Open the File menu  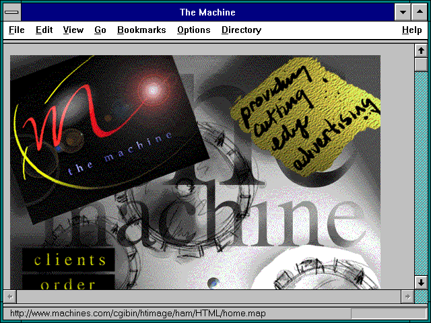point(16,30)
